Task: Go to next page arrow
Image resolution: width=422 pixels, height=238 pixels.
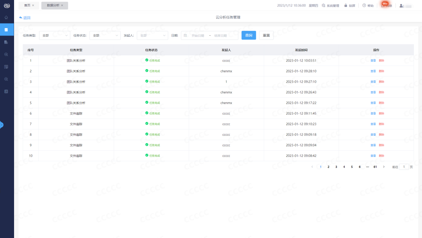Action: [384, 167]
